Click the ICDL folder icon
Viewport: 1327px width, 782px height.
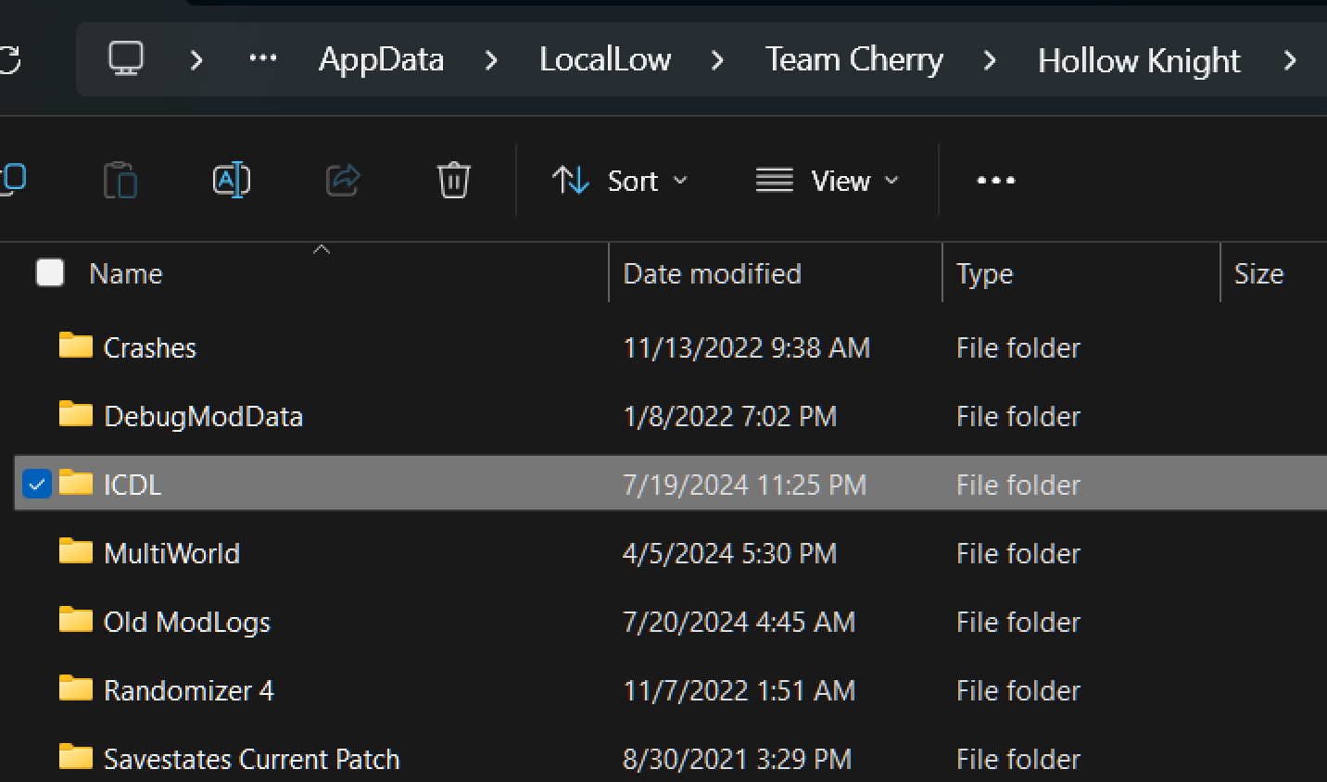tap(76, 482)
